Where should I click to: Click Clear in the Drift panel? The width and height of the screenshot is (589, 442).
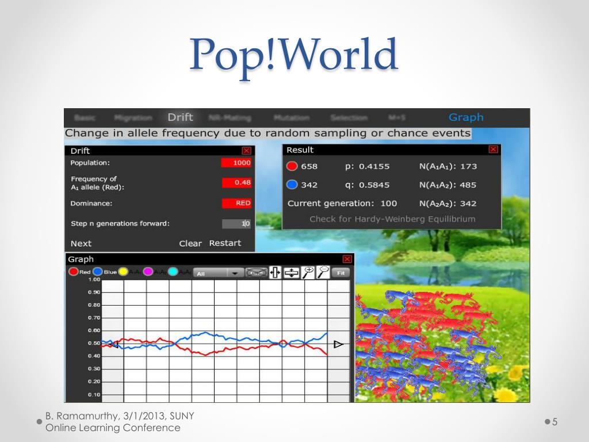[x=190, y=243]
